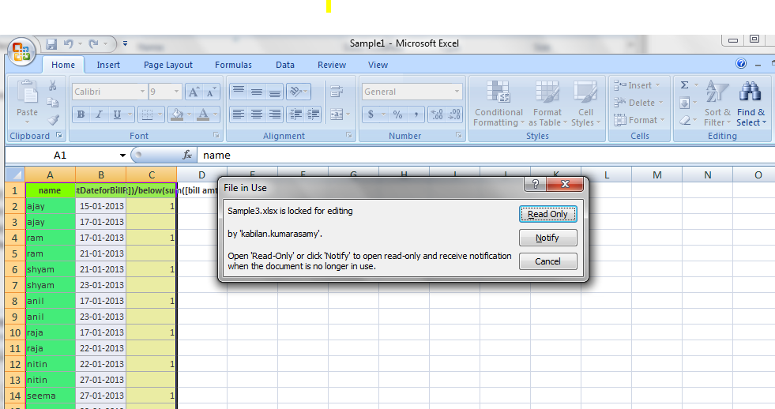
Task: Toggle Underline formatting
Action: tap(117, 114)
